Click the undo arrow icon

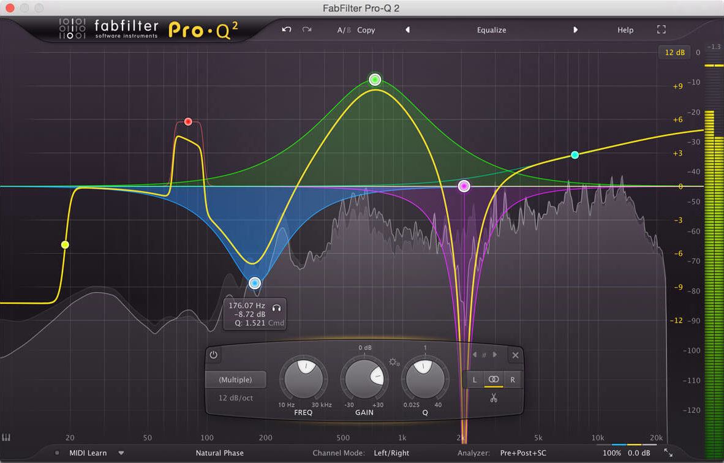(287, 29)
